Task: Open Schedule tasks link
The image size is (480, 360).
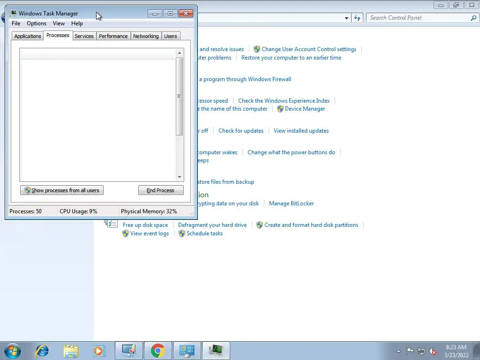Action: 204,233
